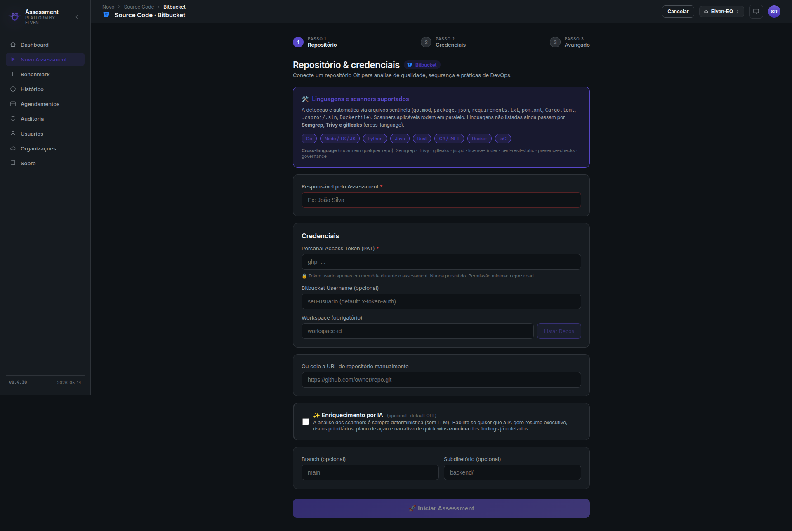The image size is (792, 531).
Task: Click the monitor display icon in the header
Action: [x=756, y=12]
